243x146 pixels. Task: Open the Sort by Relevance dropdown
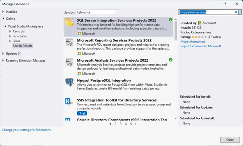click(x=96, y=12)
